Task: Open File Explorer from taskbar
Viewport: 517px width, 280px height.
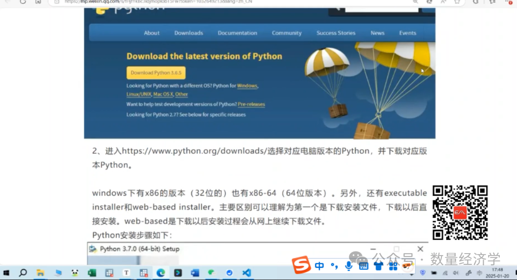Action: tap(41, 273)
